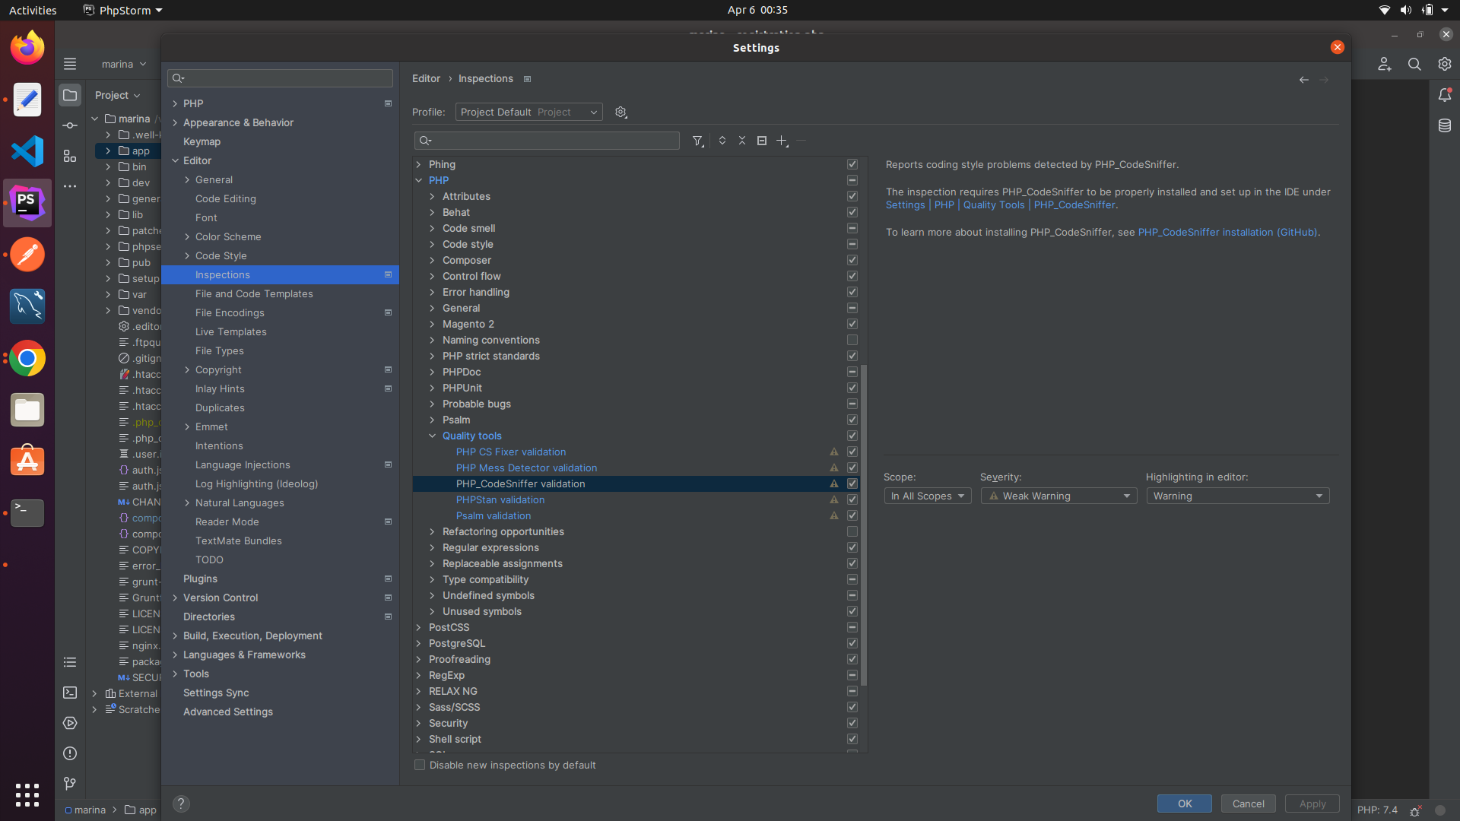Open Terminal tool window icon

tap(70, 693)
